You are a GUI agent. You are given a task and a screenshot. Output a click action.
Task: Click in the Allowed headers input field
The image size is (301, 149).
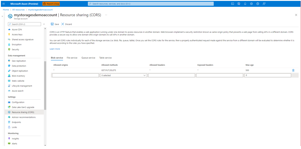tap(172, 75)
